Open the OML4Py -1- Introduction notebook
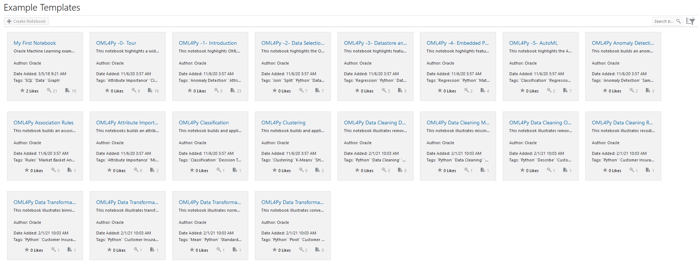 [x=208, y=43]
